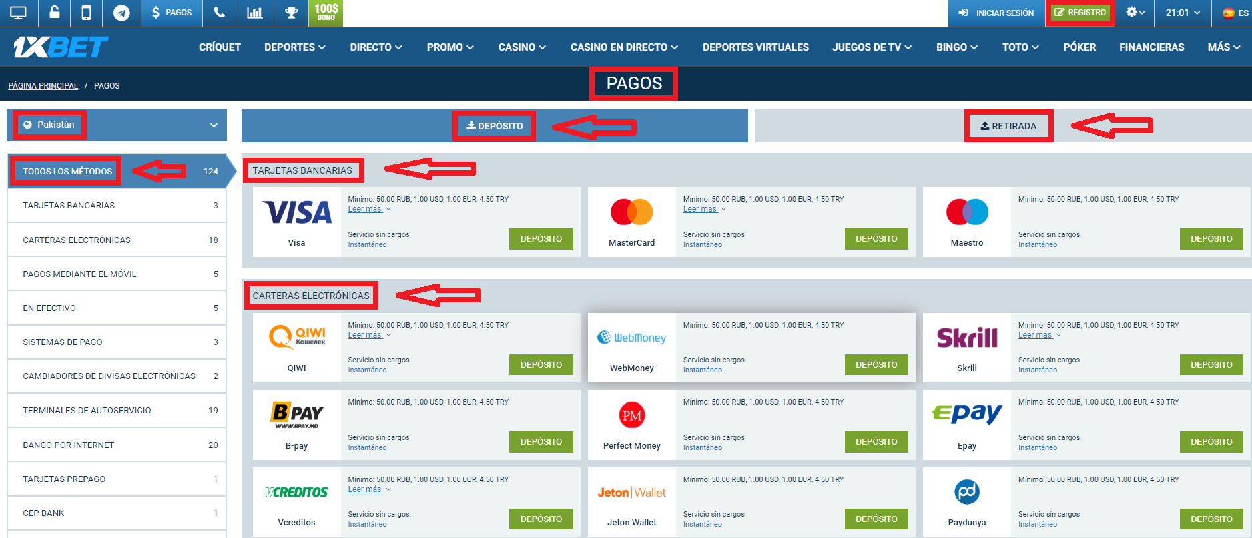
Task: Expand Leer más under QIWI
Action: tap(369, 335)
